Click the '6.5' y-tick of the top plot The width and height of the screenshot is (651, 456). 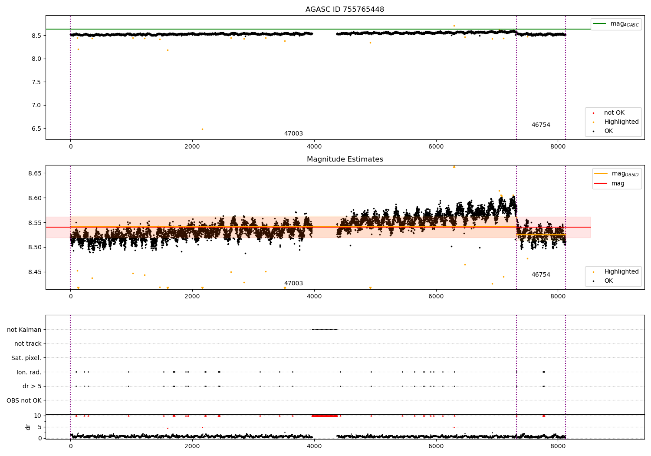pyautogui.click(x=36, y=129)
